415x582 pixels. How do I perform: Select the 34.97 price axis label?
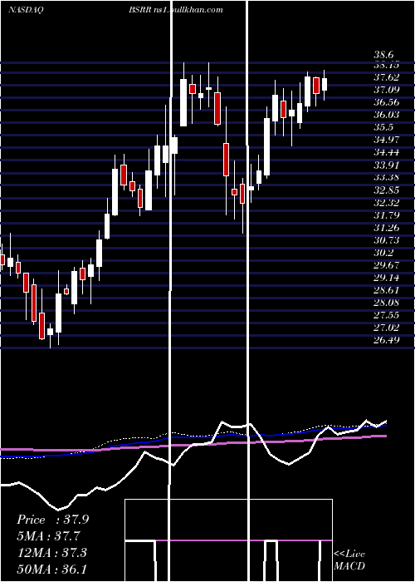[387, 140]
